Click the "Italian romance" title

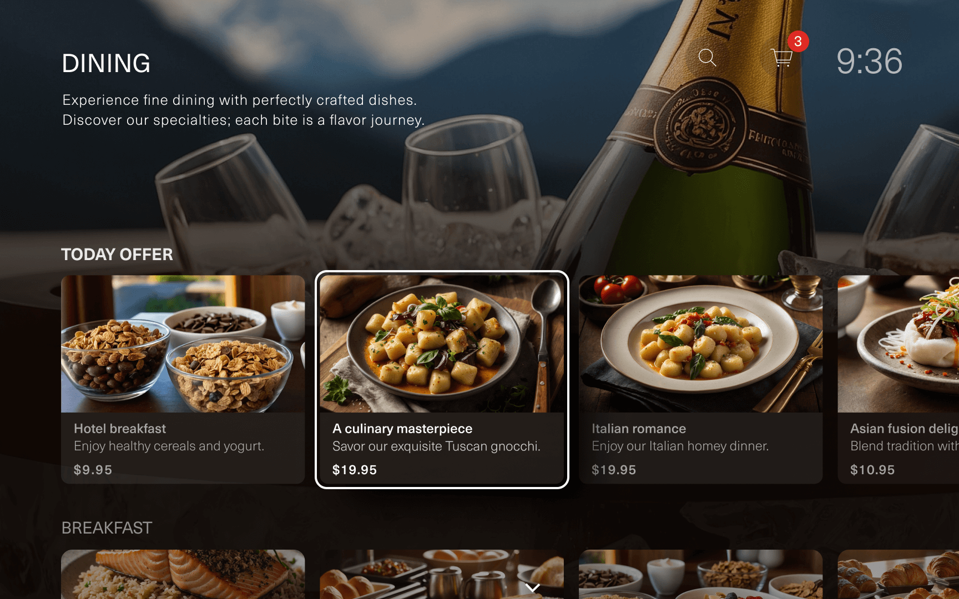pos(639,429)
